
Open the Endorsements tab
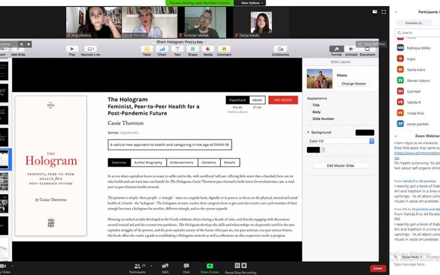(182, 162)
